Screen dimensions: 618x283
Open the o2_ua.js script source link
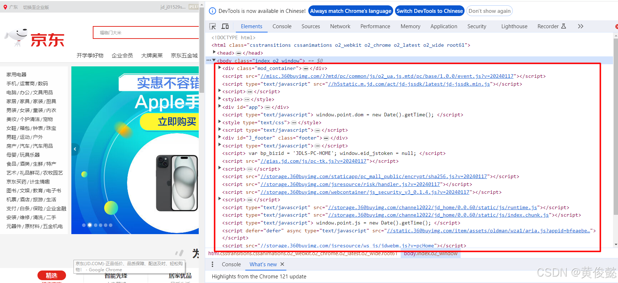(387, 76)
